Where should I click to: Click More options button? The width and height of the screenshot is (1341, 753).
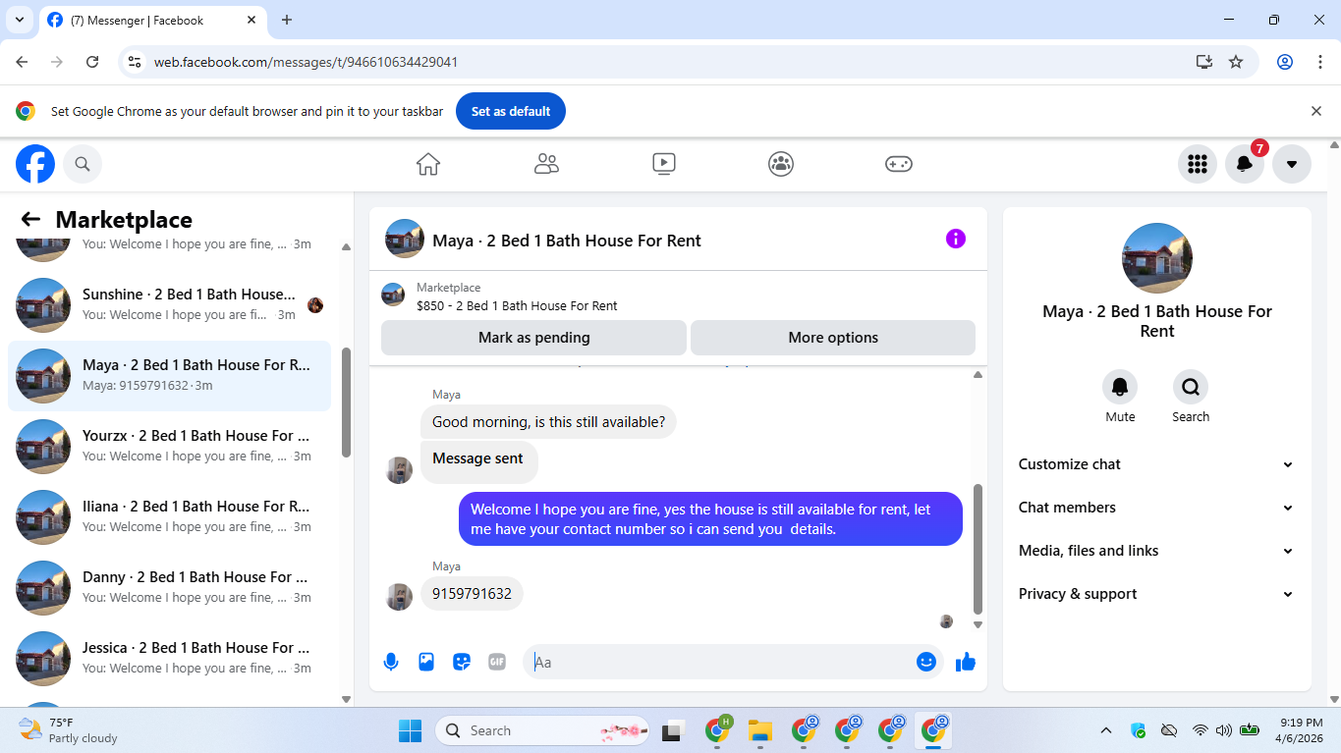click(x=833, y=338)
